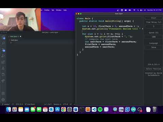Click the Synchronize Changes icon in status bar
163x122 pixels.
(13, 104)
